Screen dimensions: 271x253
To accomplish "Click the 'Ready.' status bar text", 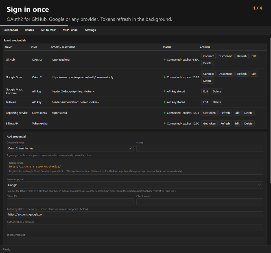I will (x=7, y=249).
